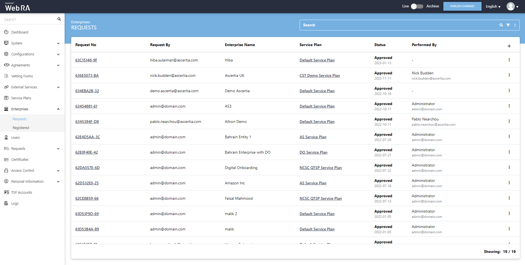The width and height of the screenshot is (525, 265).
Task: Click the sidebar search magnifier icon
Action: (59, 19)
